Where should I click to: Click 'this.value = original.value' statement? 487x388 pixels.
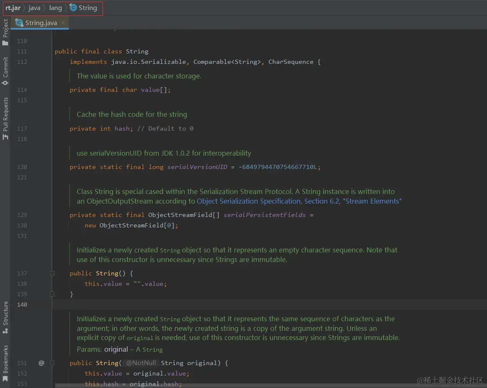137,373
